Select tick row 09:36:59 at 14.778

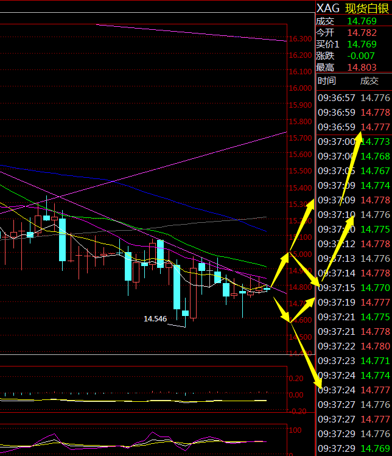pos(354,112)
